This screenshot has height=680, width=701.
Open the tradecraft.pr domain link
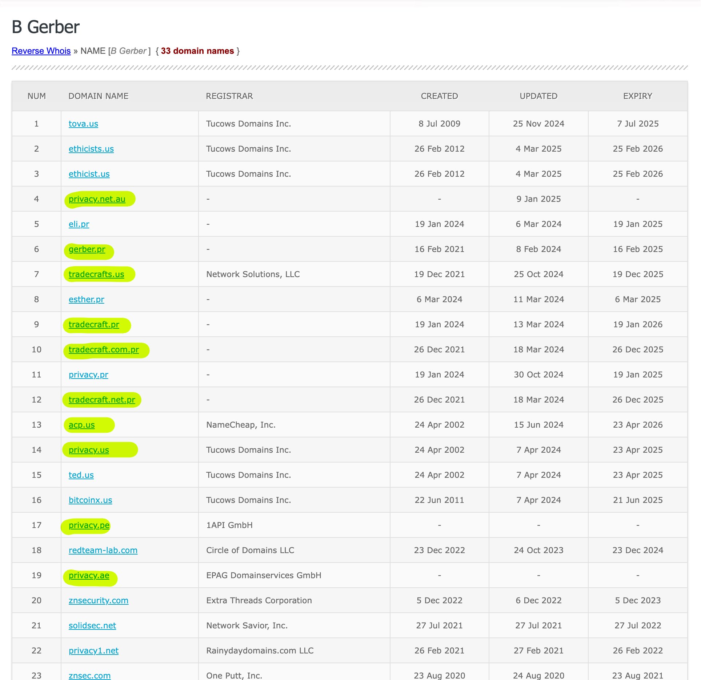pos(94,324)
